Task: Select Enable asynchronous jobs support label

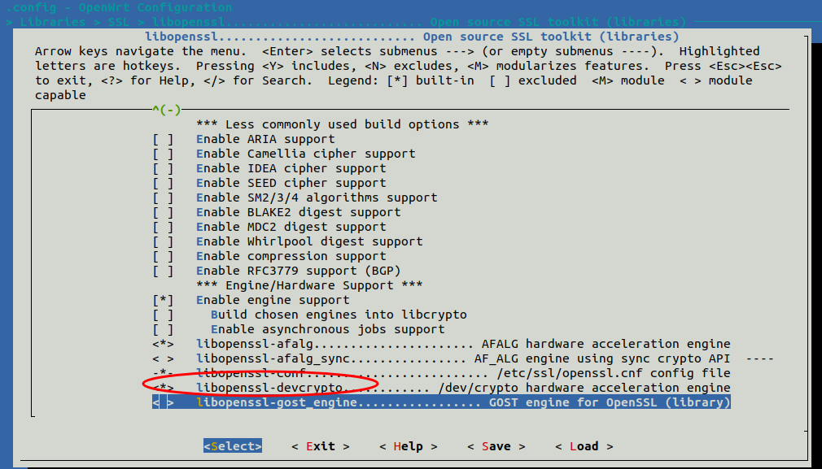Action: [328, 330]
